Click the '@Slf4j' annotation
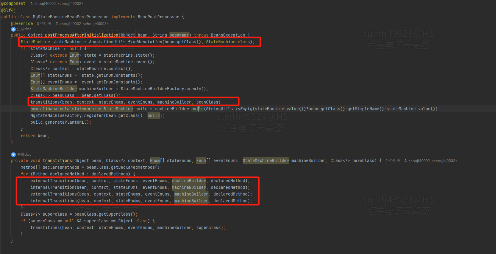Image resolution: width=496 pixels, height=254 pixels. pyautogui.click(x=9, y=10)
